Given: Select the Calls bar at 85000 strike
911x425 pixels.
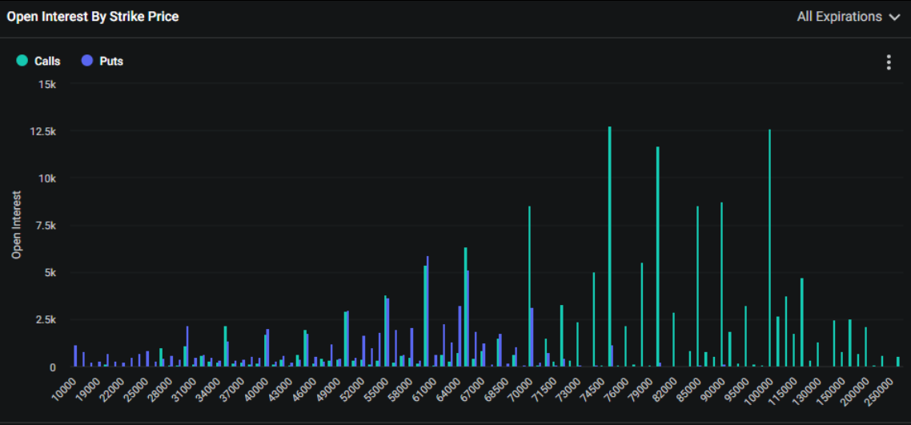Looking at the screenshot, I should (697, 287).
